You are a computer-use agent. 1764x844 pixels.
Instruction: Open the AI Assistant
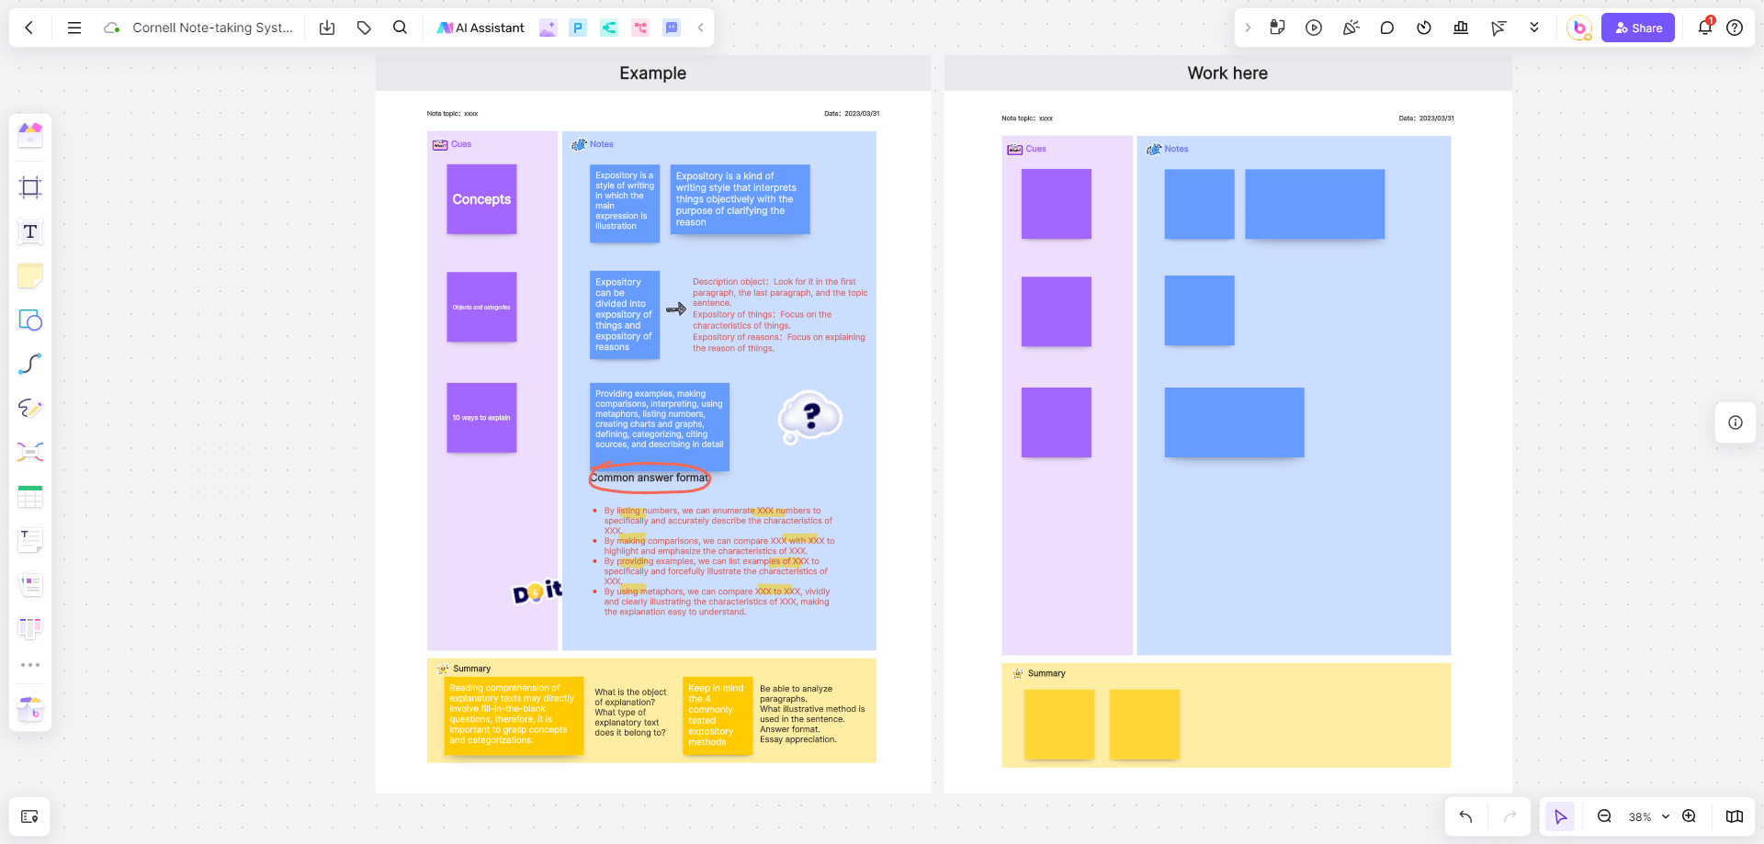tap(481, 28)
